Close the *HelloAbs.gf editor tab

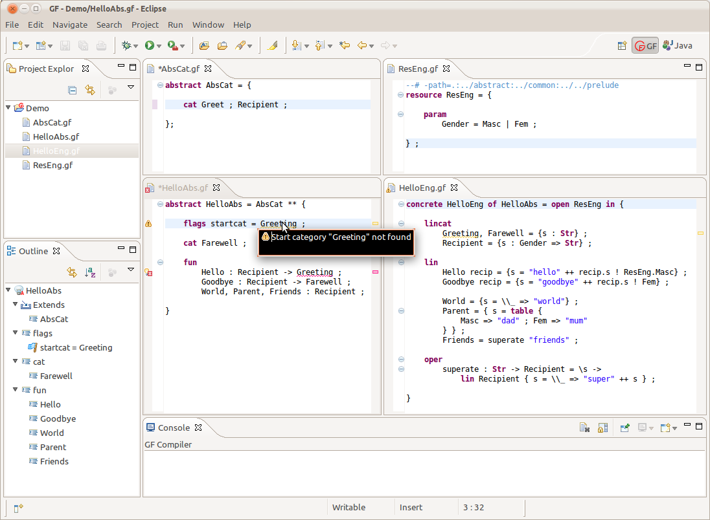click(216, 188)
